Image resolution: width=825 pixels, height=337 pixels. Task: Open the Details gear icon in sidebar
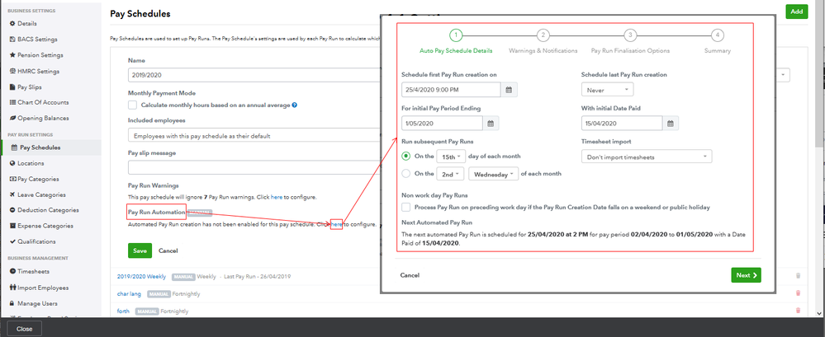tap(12, 24)
